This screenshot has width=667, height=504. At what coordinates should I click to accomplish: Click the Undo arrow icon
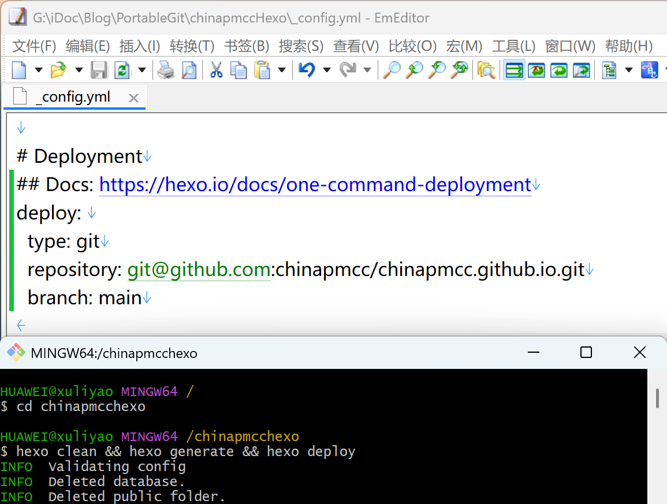click(306, 70)
